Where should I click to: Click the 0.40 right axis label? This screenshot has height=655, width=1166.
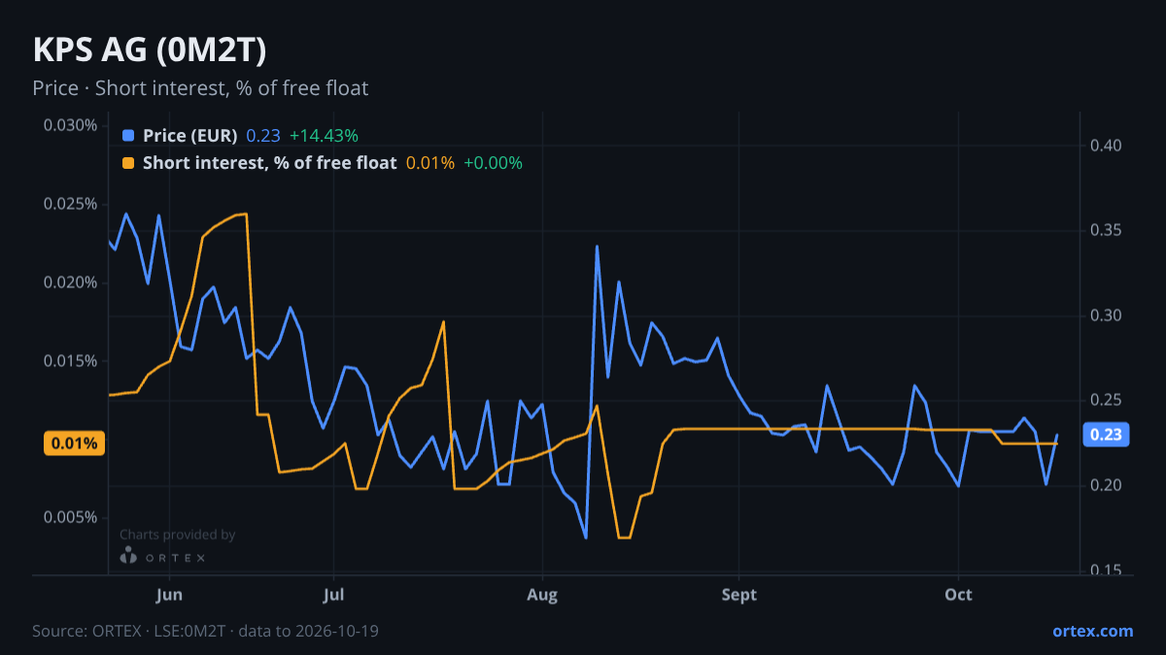click(1107, 146)
